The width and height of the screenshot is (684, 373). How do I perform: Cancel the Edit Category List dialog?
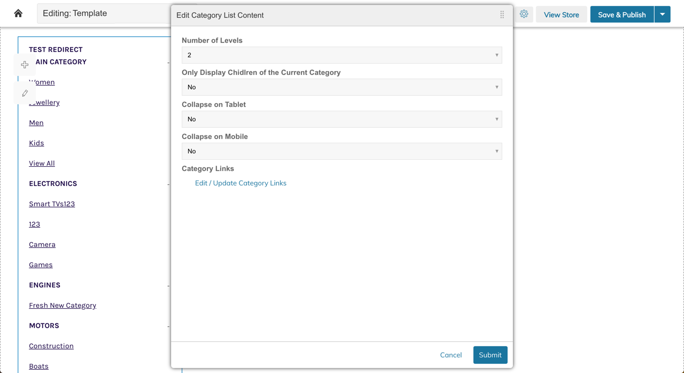coord(451,355)
